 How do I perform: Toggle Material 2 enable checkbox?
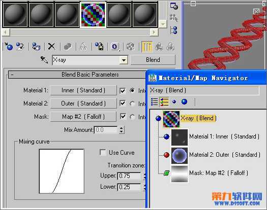(123, 103)
